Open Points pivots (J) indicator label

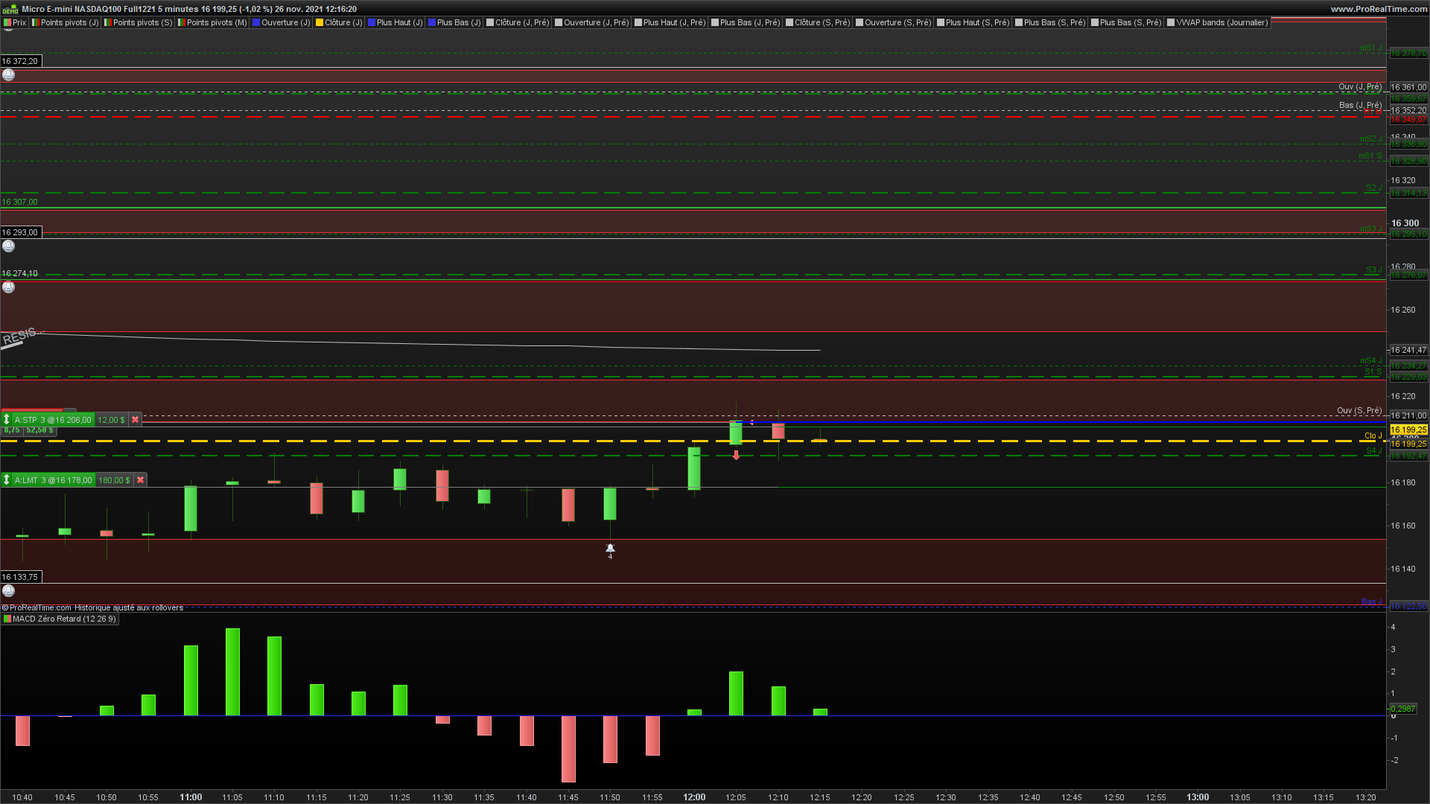[69, 22]
